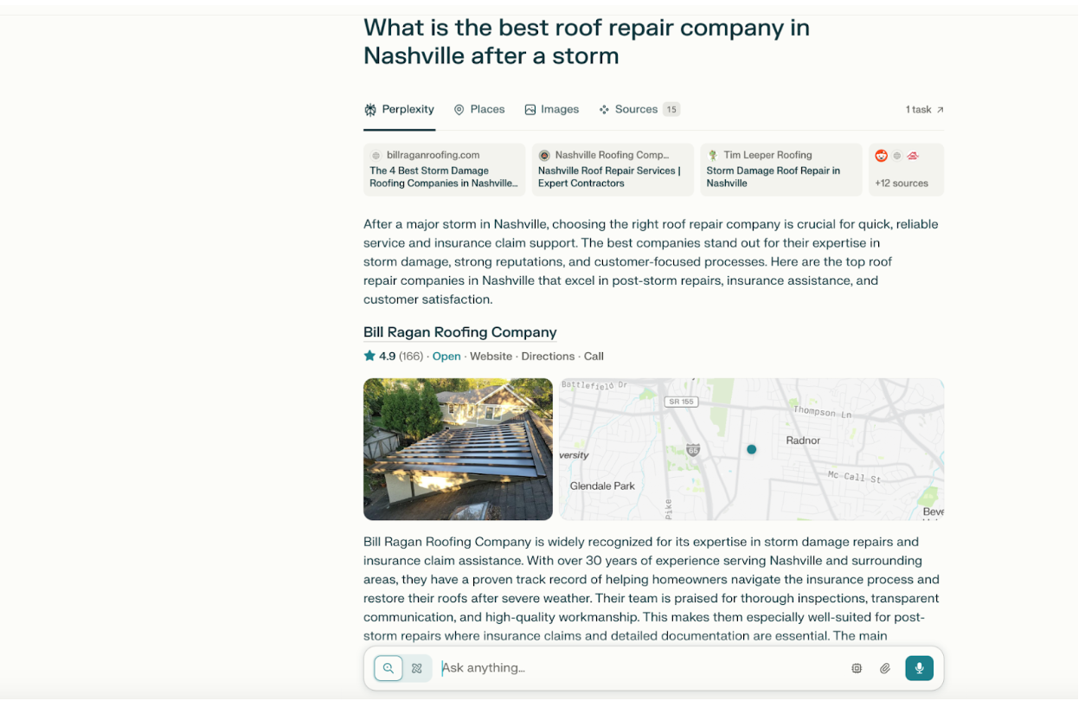Click the 1 task link
The width and height of the screenshot is (1085, 701).
pos(925,110)
